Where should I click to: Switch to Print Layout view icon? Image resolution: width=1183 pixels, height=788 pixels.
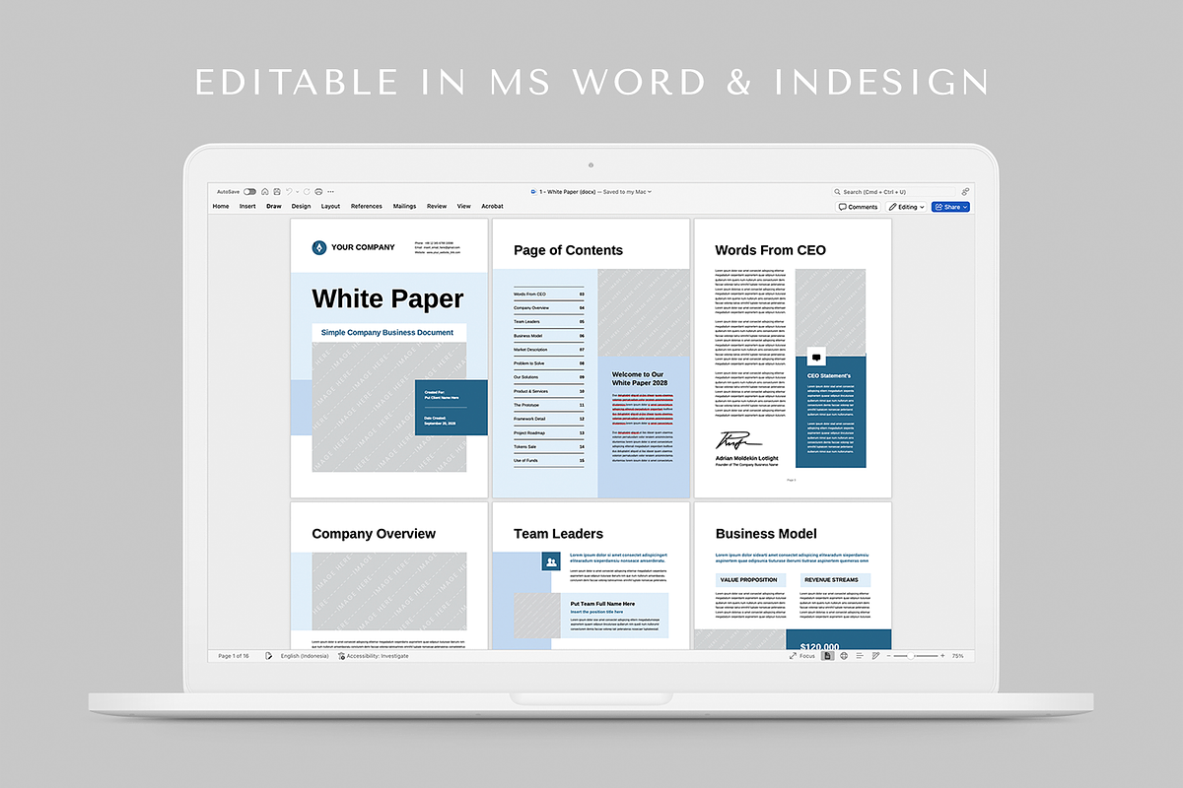point(828,656)
